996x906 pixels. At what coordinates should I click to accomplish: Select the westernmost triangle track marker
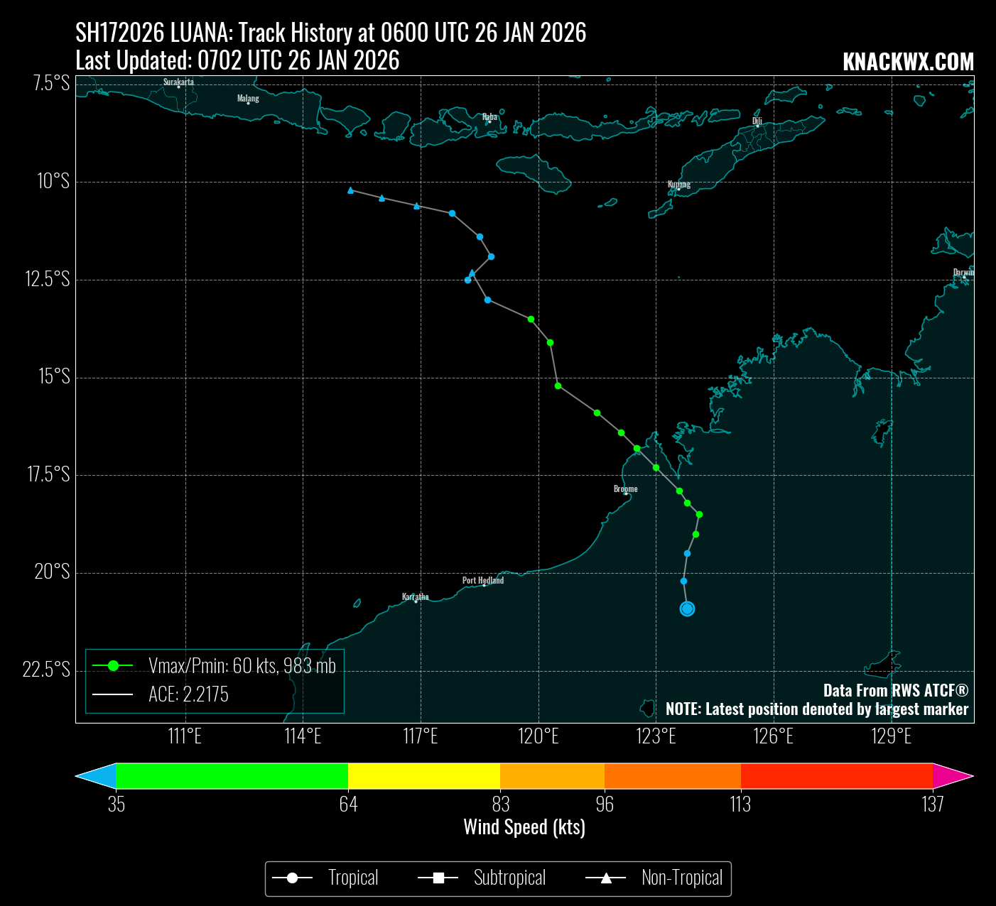pos(350,190)
